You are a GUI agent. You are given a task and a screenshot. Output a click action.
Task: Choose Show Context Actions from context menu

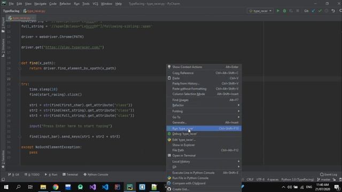coord(204,67)
